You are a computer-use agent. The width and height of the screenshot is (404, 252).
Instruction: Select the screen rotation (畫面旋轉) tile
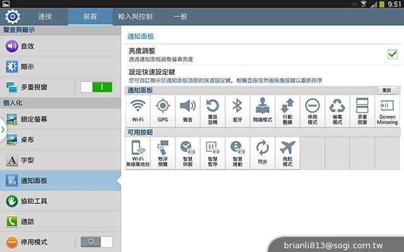pos(213,111)
